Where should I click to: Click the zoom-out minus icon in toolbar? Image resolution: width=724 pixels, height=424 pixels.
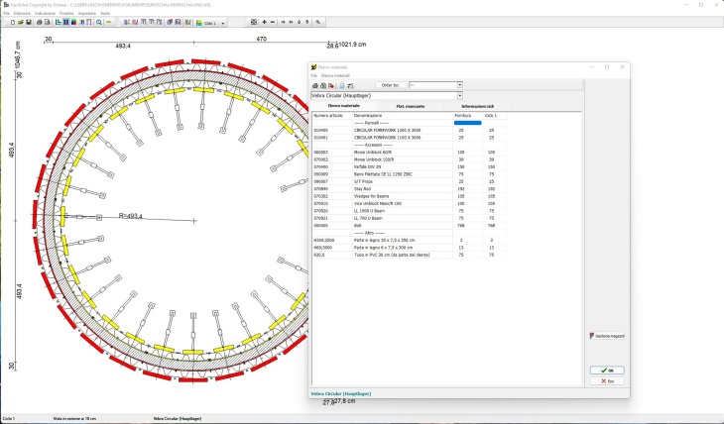point(272,22)
